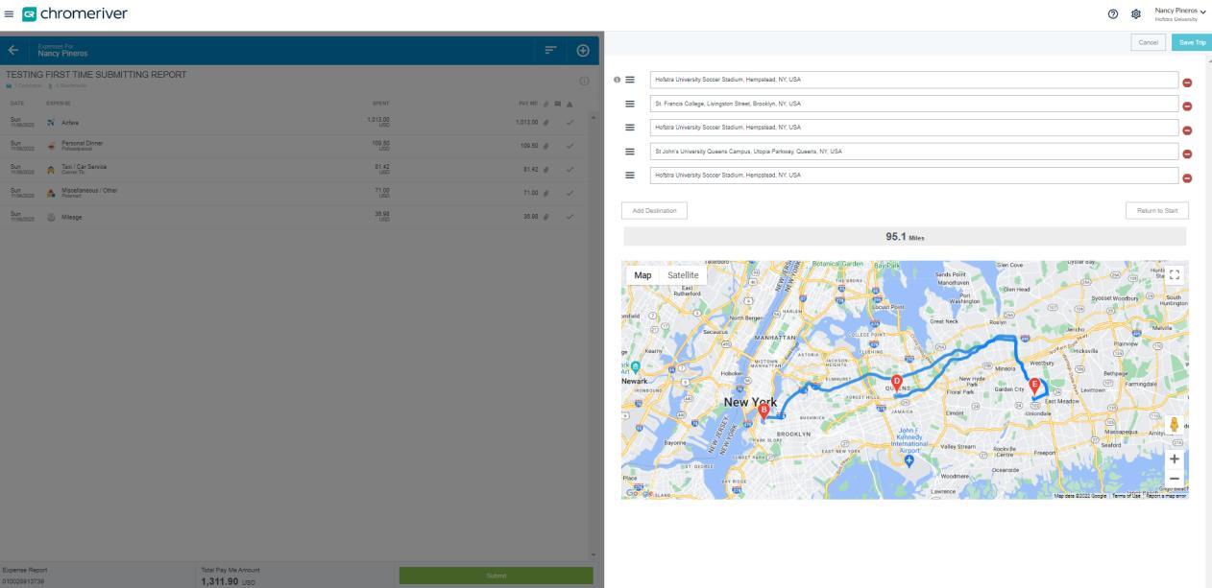Image resolution: width=1212 pixels, height=588 pixels.
Task: Click Return to Start button
Action: pos(1157,210)
